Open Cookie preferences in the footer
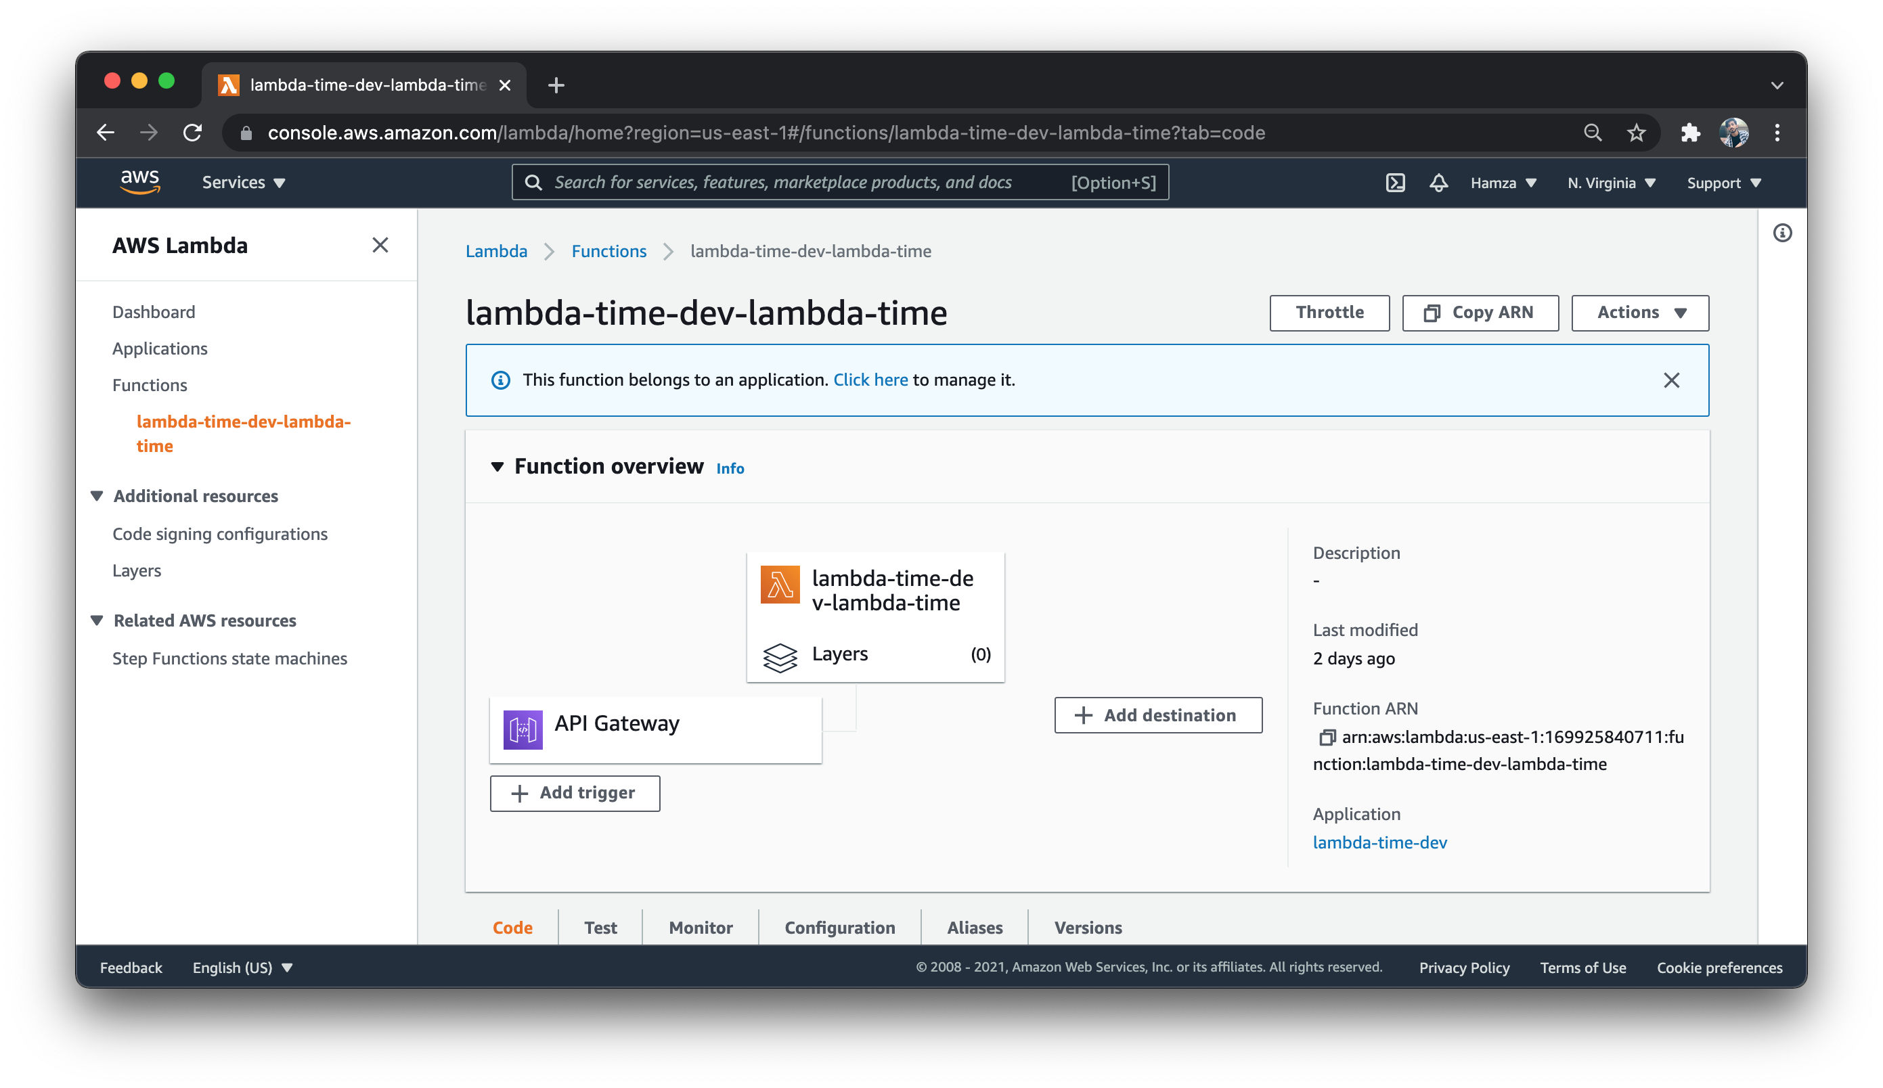Screen dimensions: 1883x1088 pos(1719,968)
